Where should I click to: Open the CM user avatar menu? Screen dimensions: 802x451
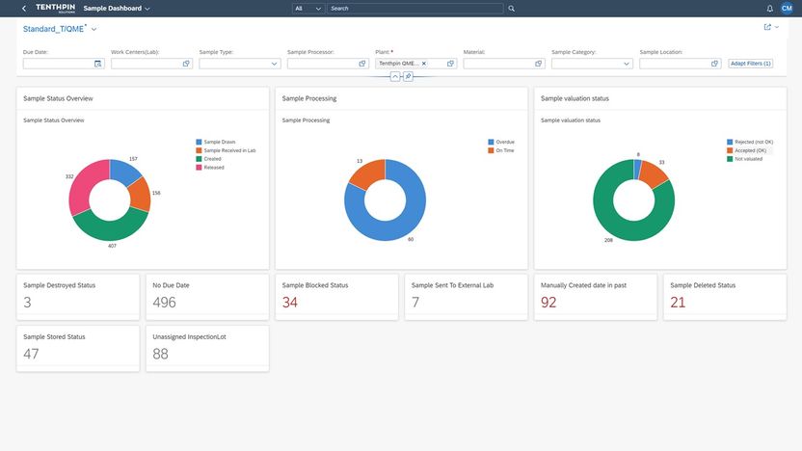coord(787,8)
